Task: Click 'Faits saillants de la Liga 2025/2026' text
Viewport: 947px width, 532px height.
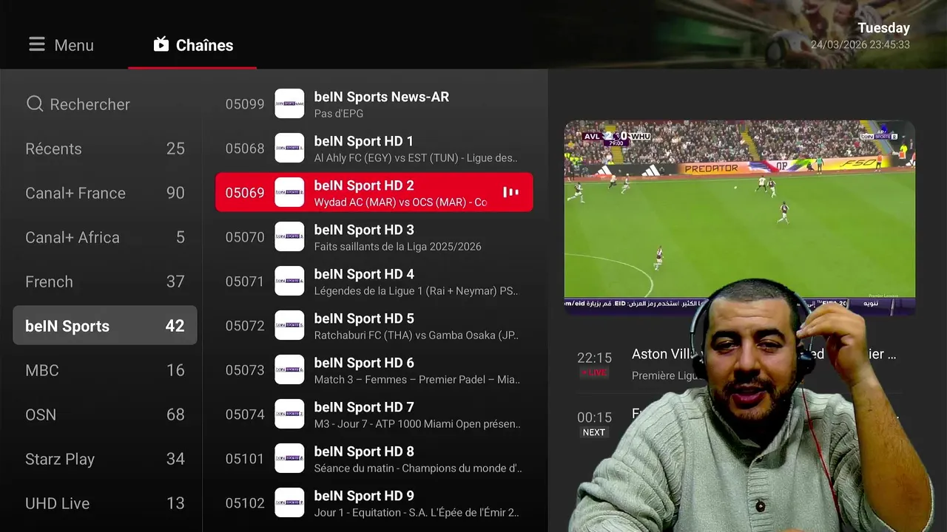Action: pyautogui.click(x=398, y=247)
